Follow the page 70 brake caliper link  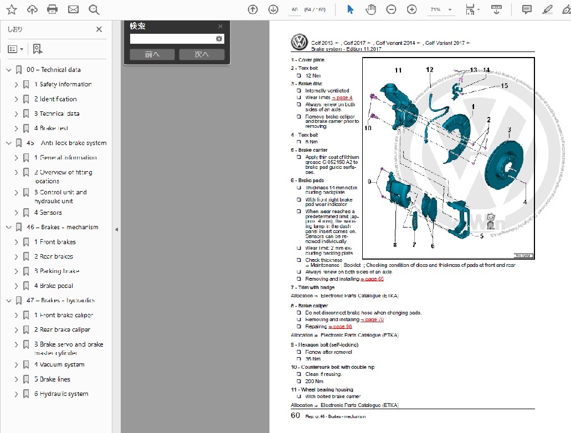point(372,319)
